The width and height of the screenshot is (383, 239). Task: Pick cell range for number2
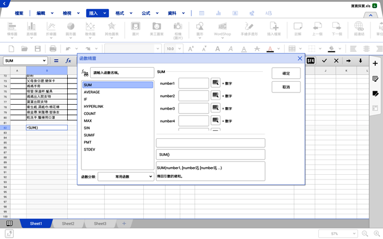pyautogui.click(x=216, y=95)
